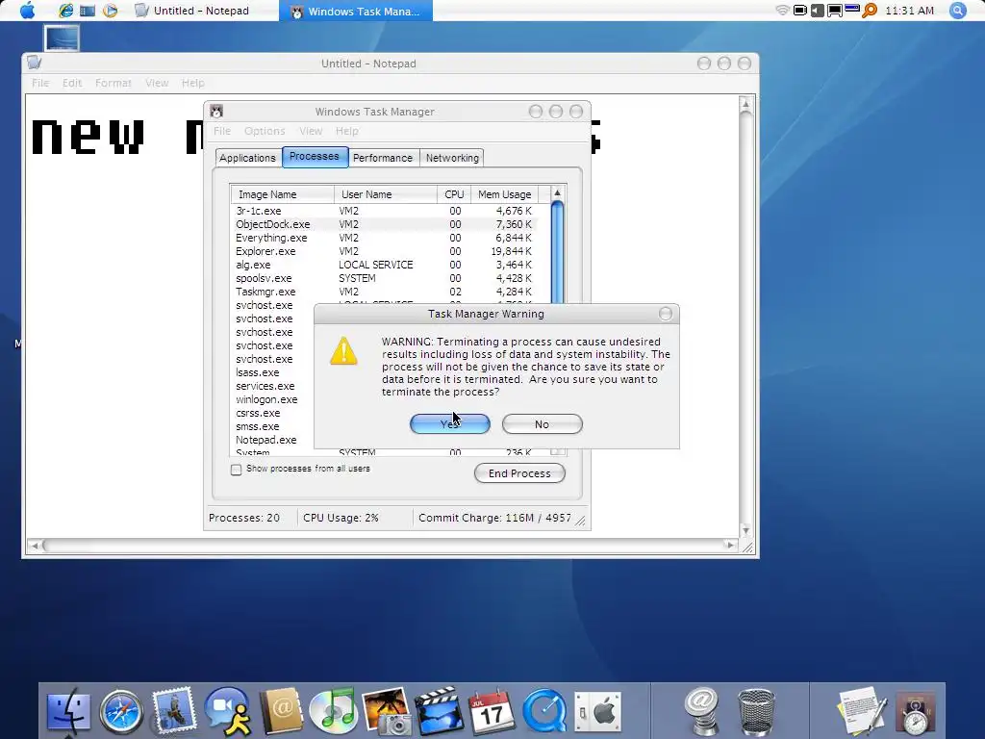Screen dimensions: 985x739
Task: Select the lsass.exe process row
Action: [x=273, y=372]
